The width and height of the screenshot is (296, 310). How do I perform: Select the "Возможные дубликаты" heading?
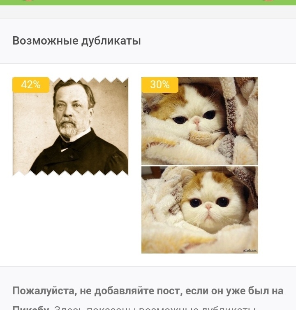(x=76, y=41)
